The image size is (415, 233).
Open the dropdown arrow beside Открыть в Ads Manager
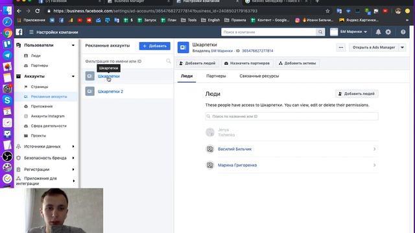click(402, 47)
